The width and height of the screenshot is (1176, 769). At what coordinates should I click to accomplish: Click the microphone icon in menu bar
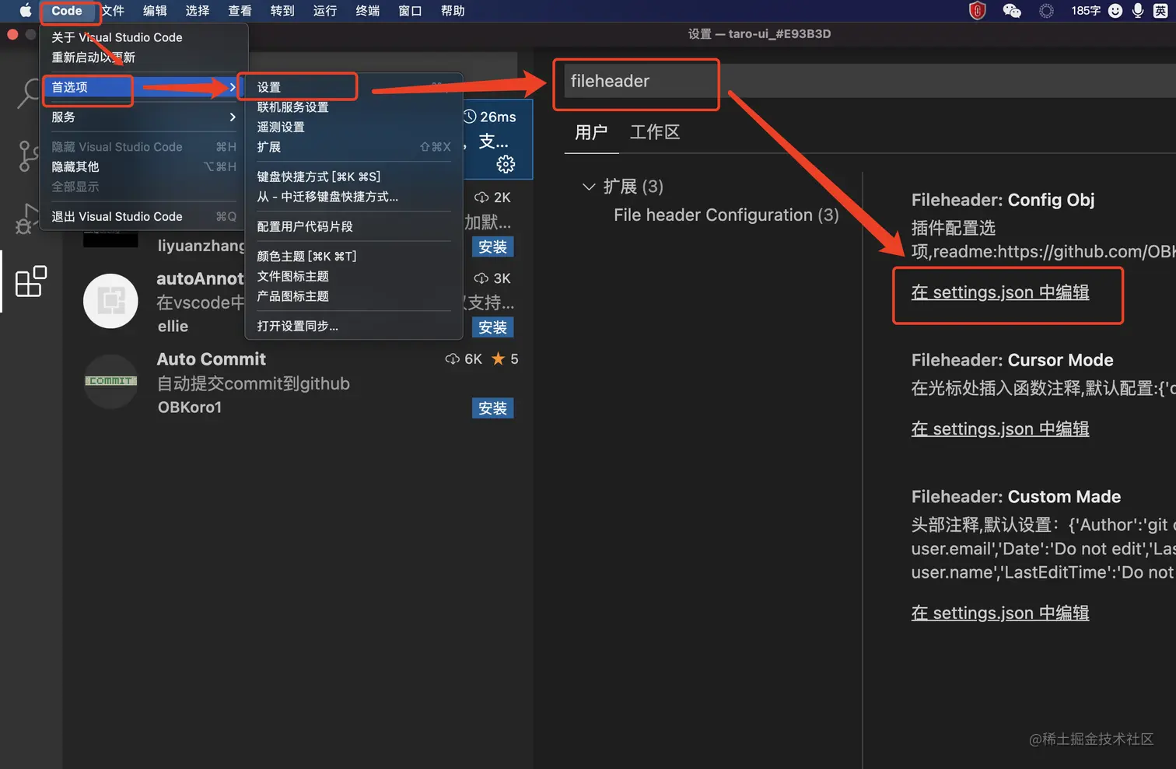point(1138,11)
